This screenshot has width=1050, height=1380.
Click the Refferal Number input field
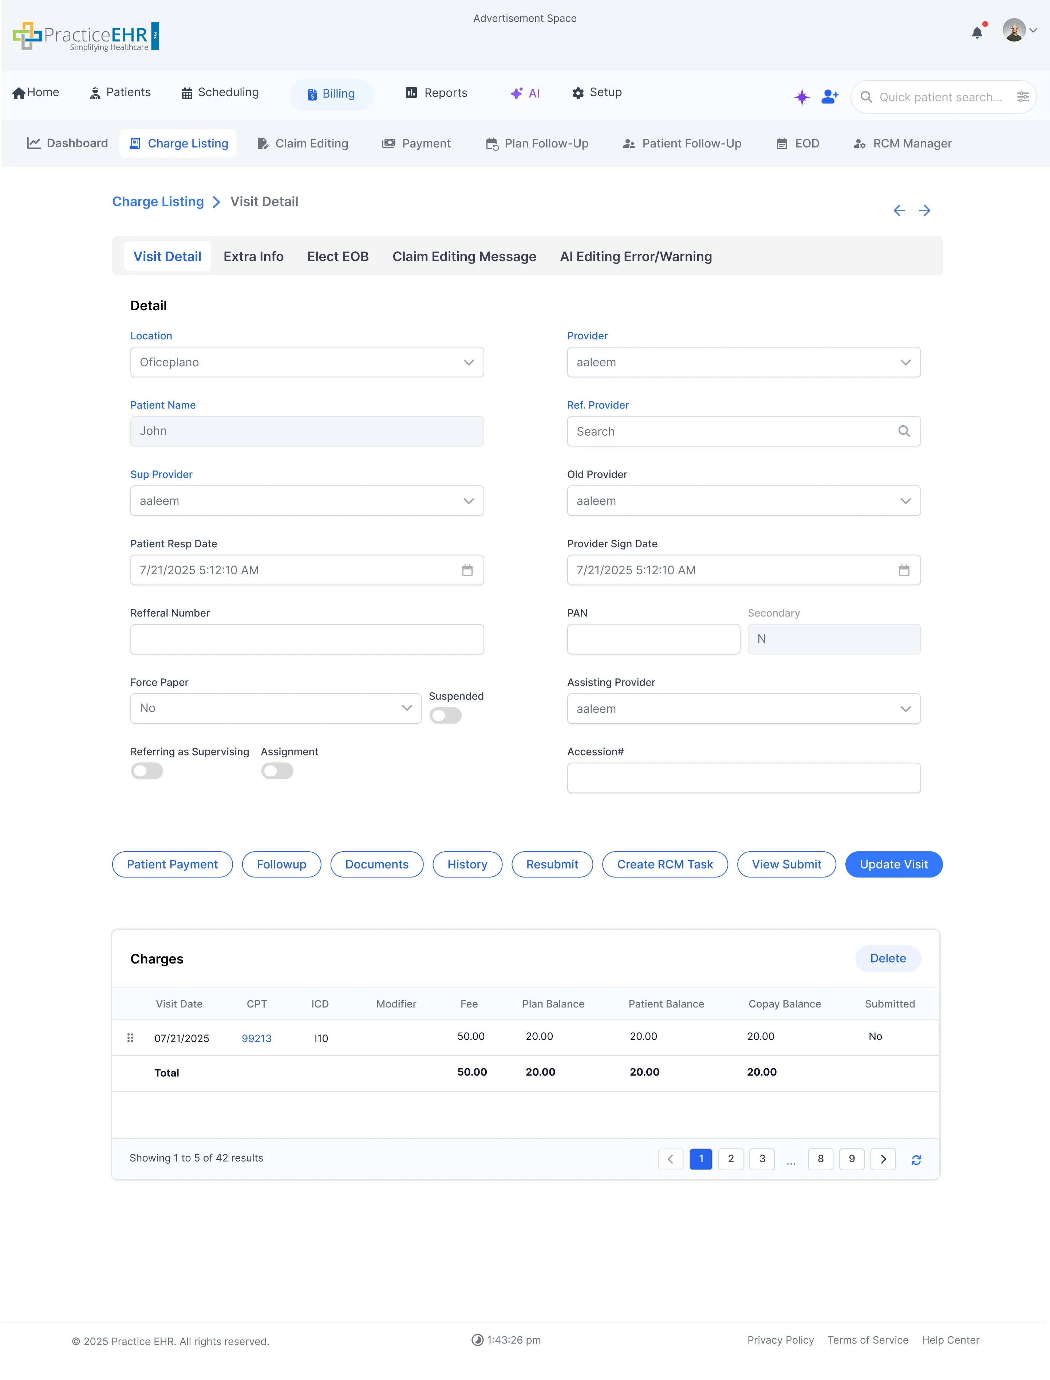point(307,639)
